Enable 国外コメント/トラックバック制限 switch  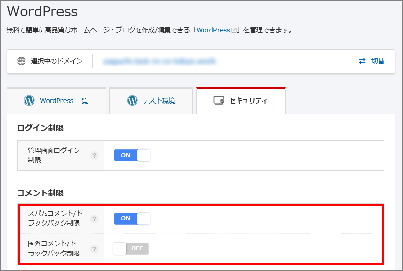coord(131,249)
